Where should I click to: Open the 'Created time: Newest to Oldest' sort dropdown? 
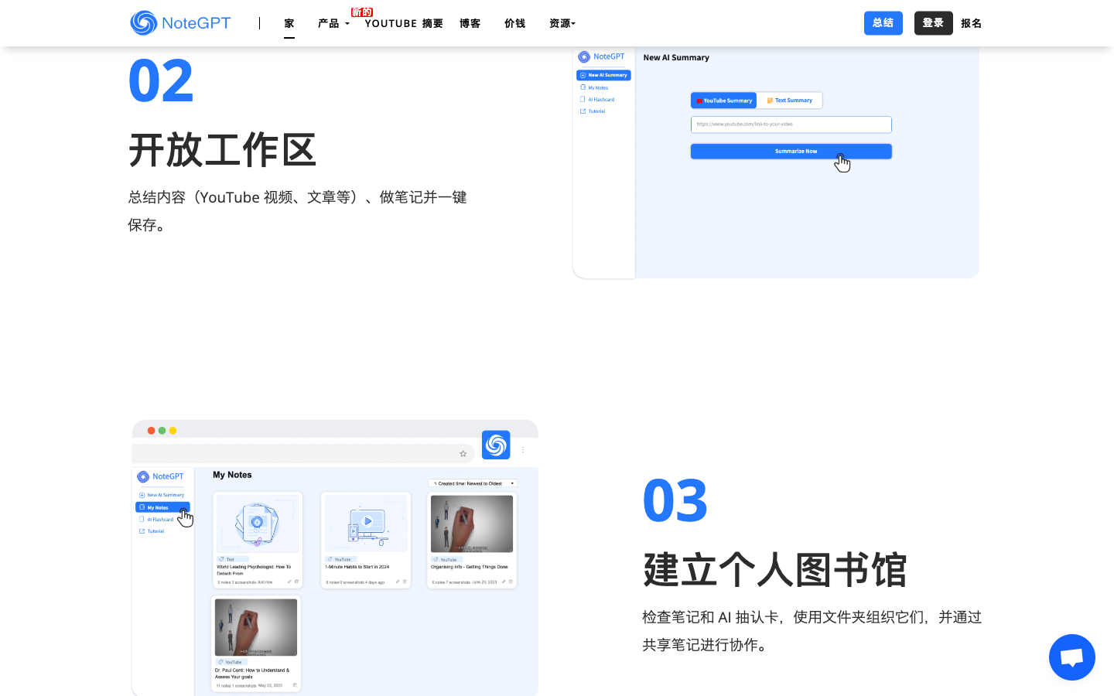pos(473,483)
